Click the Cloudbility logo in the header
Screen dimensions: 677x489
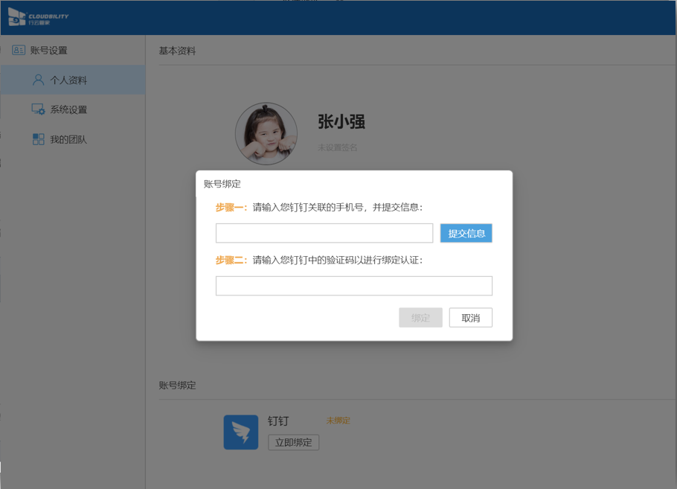point(39,17)
